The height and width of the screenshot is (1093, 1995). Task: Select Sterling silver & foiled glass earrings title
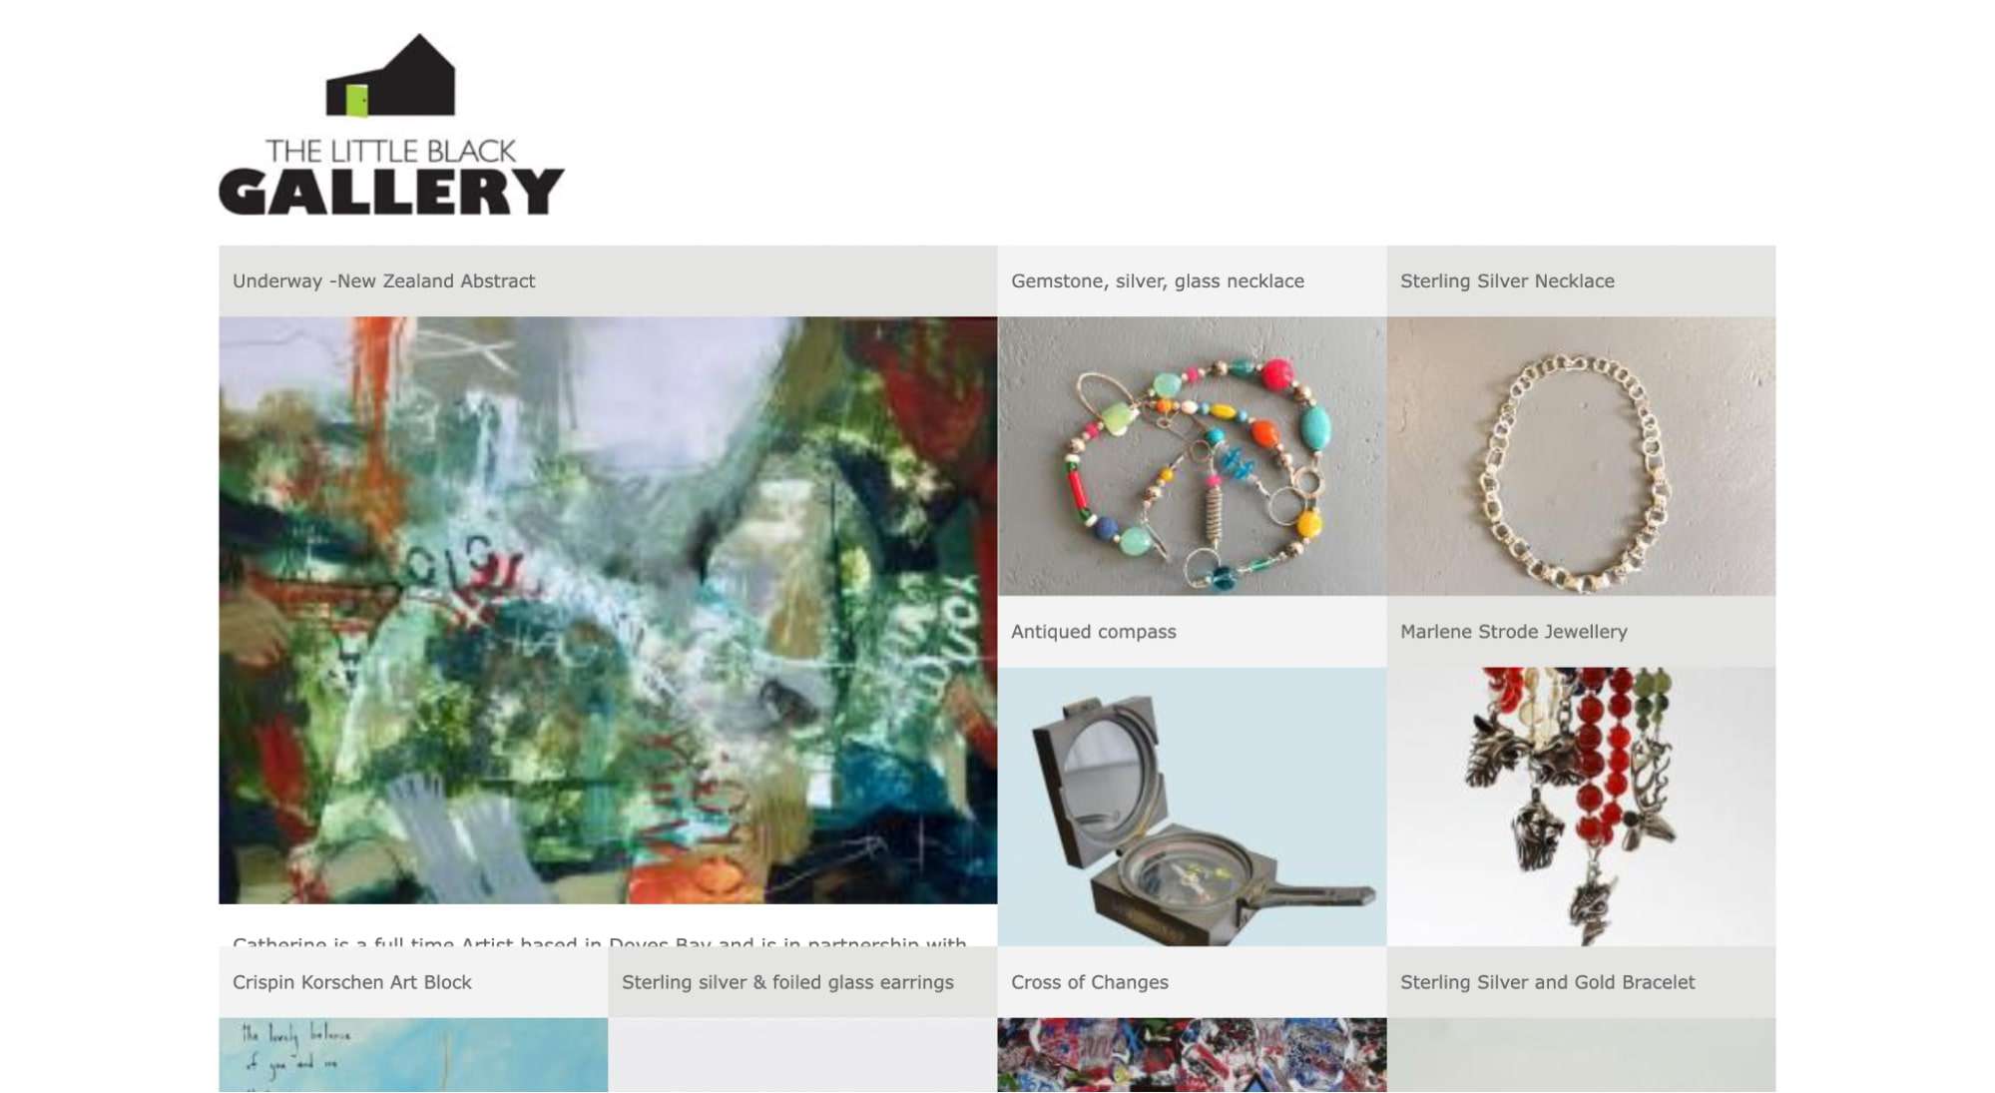[x=787, y=982]
